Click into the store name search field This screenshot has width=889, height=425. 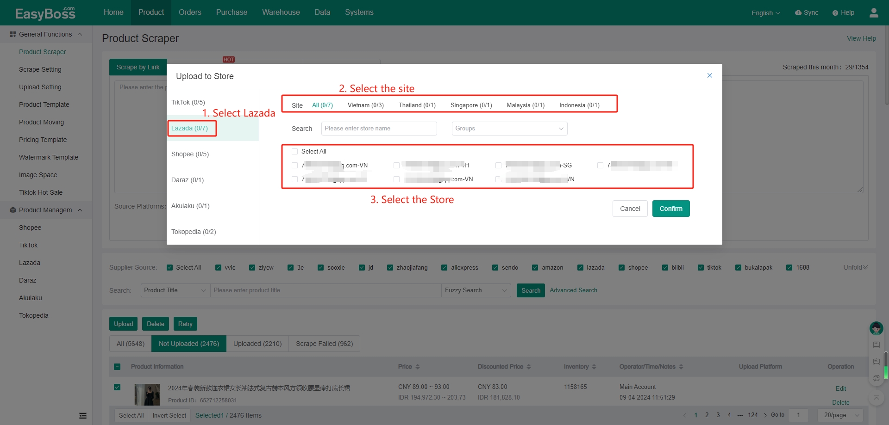click(x=379, y=129)
